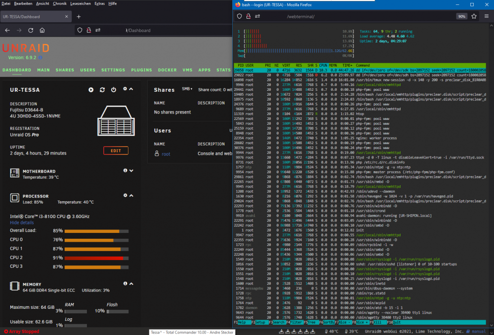Click the lock icon in webterminal window
The image size is (494, 335).
[248, 16]
